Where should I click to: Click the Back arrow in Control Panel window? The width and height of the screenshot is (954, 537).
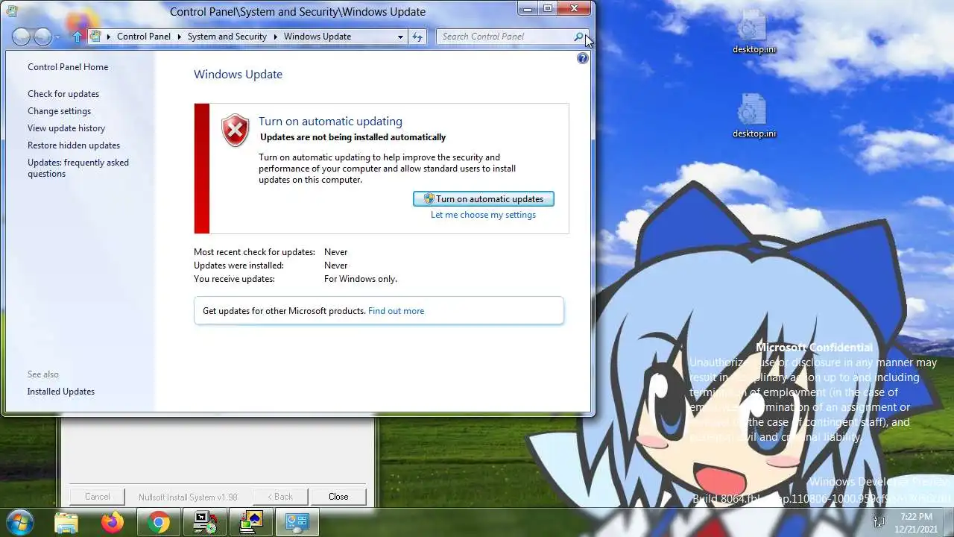(x=22, y=37)
